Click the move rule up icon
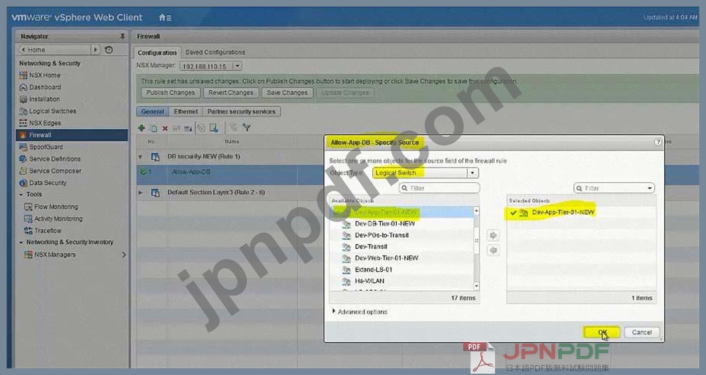 (176, 129)
